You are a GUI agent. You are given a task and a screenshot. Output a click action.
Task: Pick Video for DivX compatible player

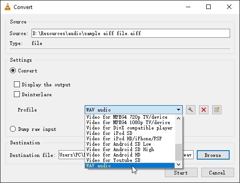(130, 128)
